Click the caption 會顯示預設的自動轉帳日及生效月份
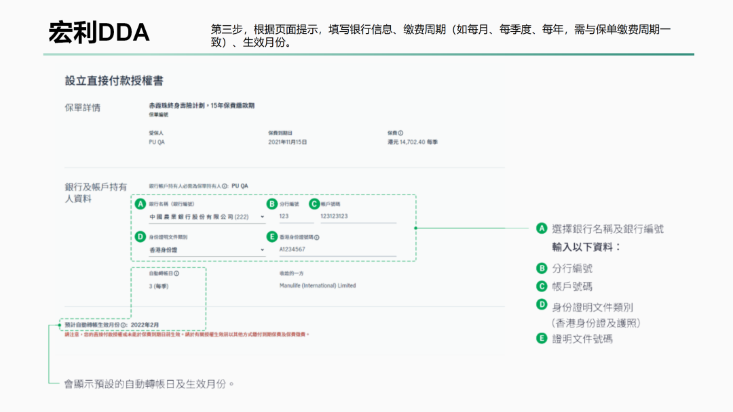The height and width of the screenshot is (412, 733). click(x=149, y=384)
